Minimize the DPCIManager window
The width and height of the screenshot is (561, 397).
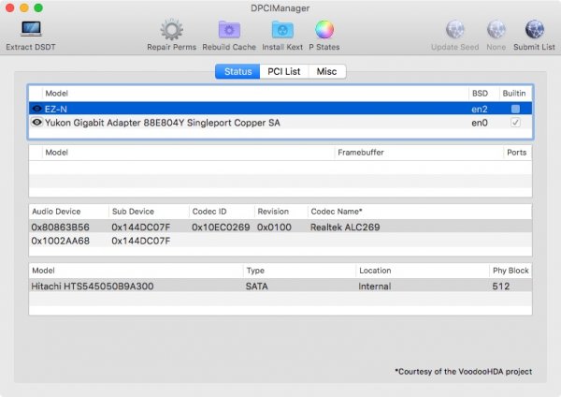pos(24,7)
